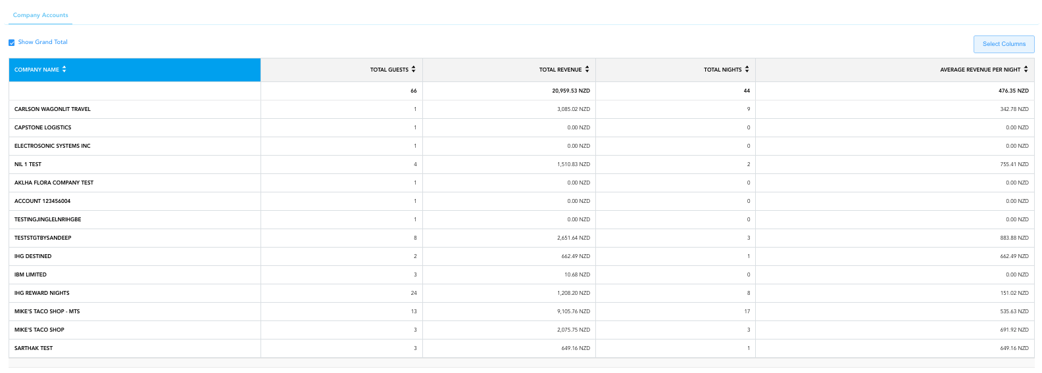Click the Sarthak Test row
Viewport: 1042px width, 373px height.
(34, 348)
